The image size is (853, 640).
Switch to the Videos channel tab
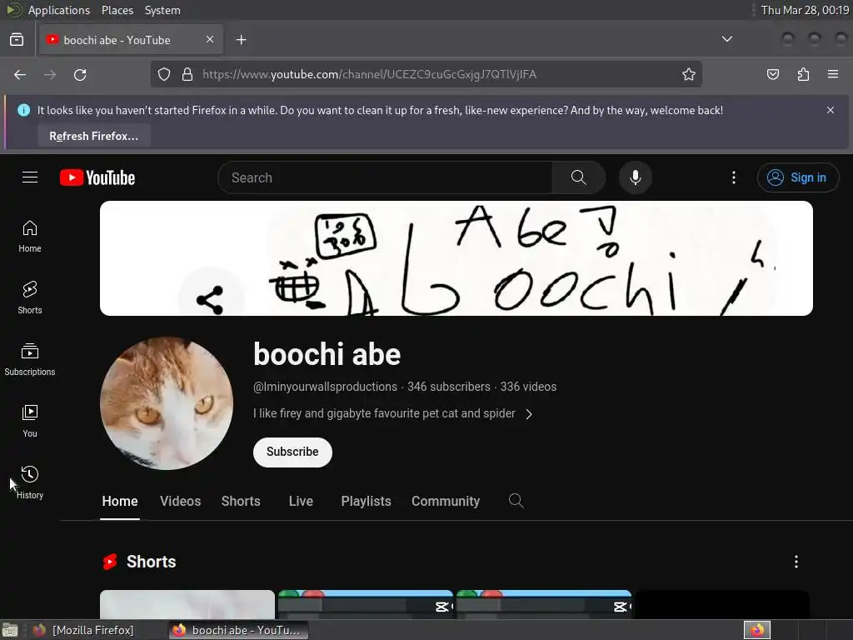181,501
